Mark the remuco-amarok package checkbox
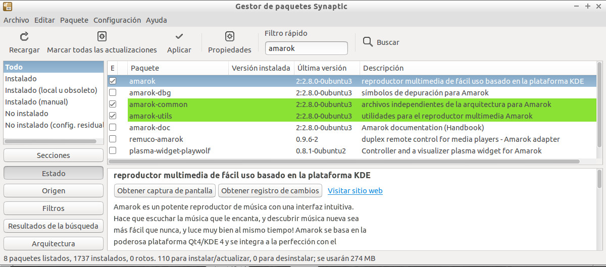This screenshot has width=606, height=267. tap(113, 139)
